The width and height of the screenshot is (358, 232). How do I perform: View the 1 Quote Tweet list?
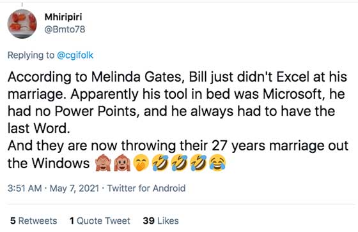pos(100,221)
